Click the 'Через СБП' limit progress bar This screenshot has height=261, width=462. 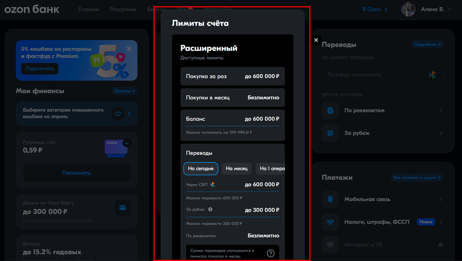point(233,192)
